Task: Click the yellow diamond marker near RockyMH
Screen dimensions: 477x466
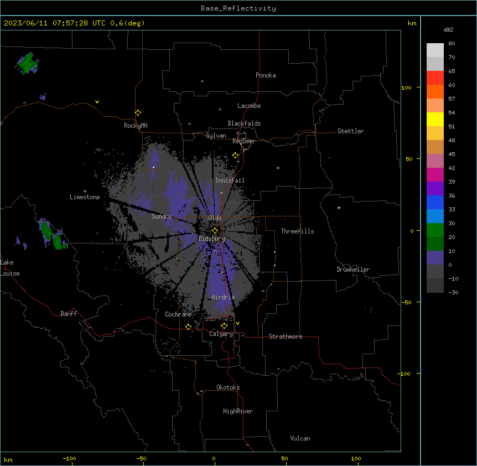Action: 138,113
